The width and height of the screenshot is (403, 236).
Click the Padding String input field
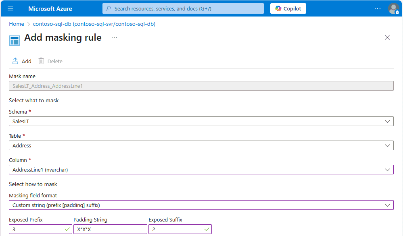[x=110, y=229]
